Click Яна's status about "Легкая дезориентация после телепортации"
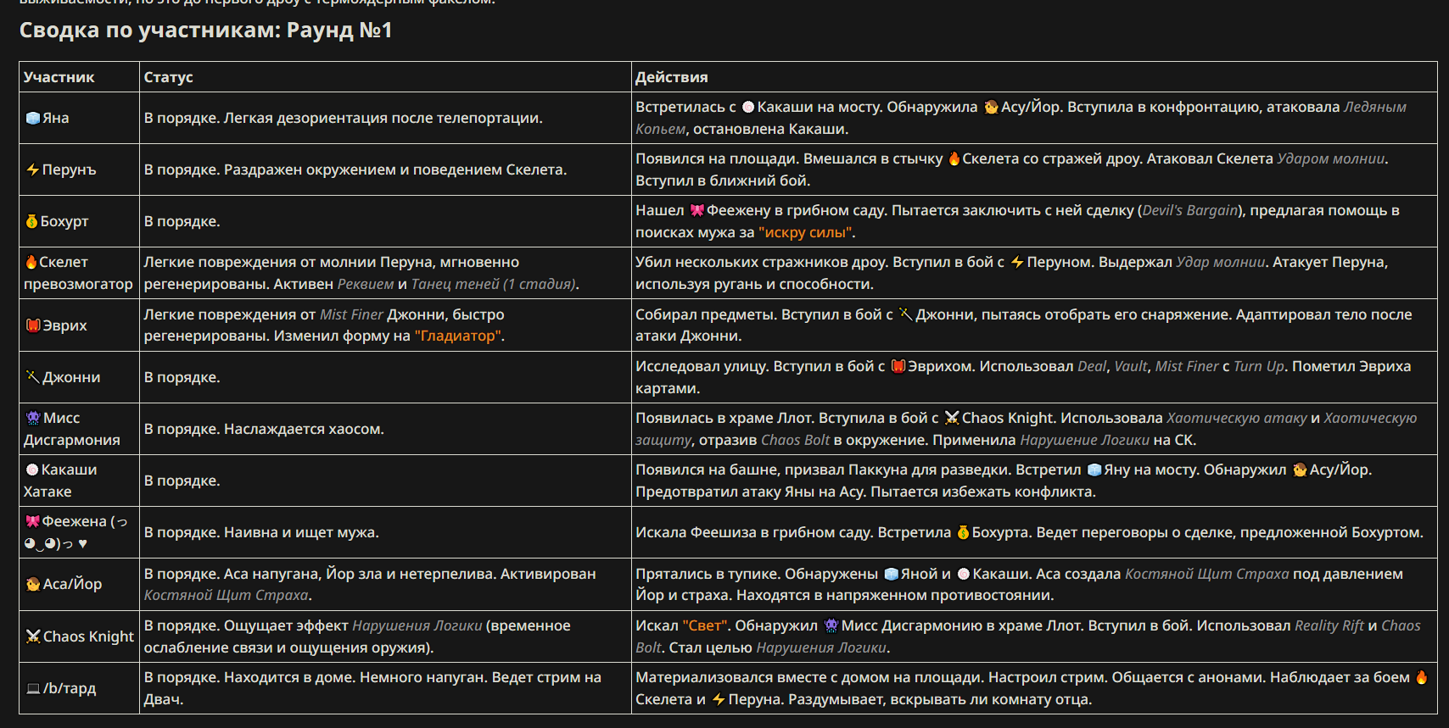The width and height of the screenshot is (1449, 728). tap(383, 118)
